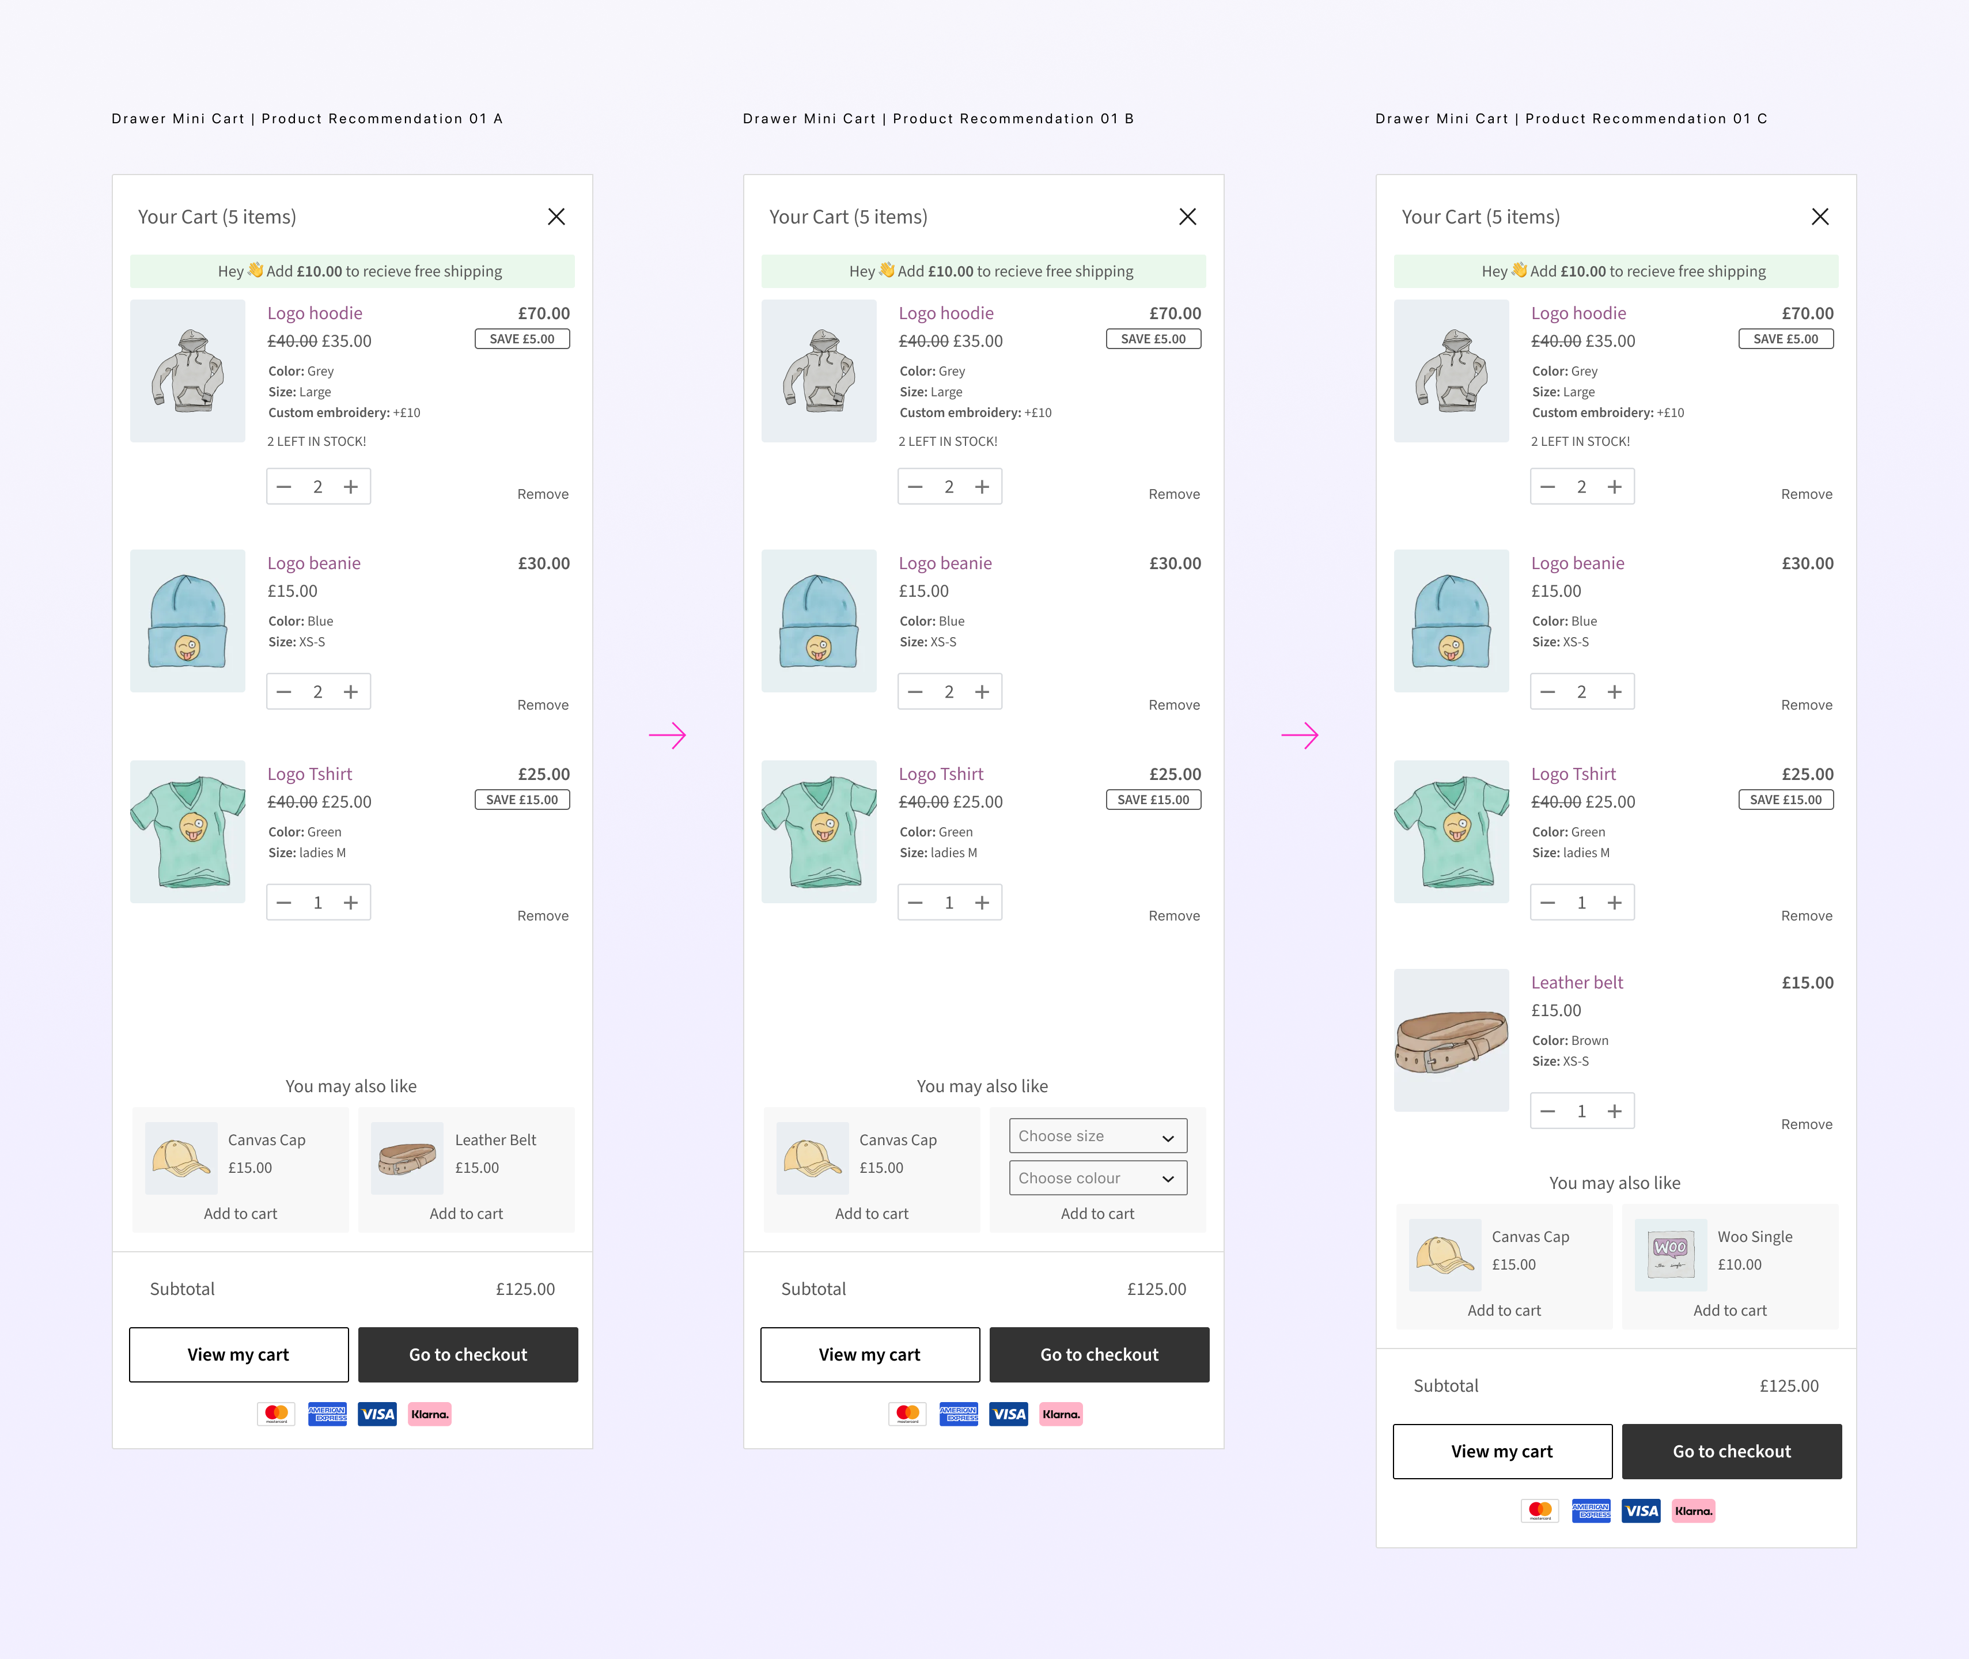The height and width of the screenshot is (1659, 1969).
Task: Click the plus icon to increase Logo hoodie quantity
Action: pyautogui.click(x=351, y=486)
